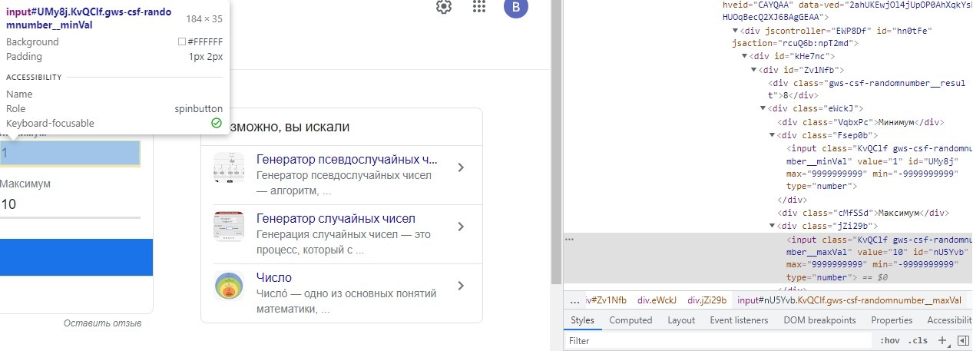This screenshot has width=973, height=351.
Task: Open the Google apps grid
Action: [479, 7]
